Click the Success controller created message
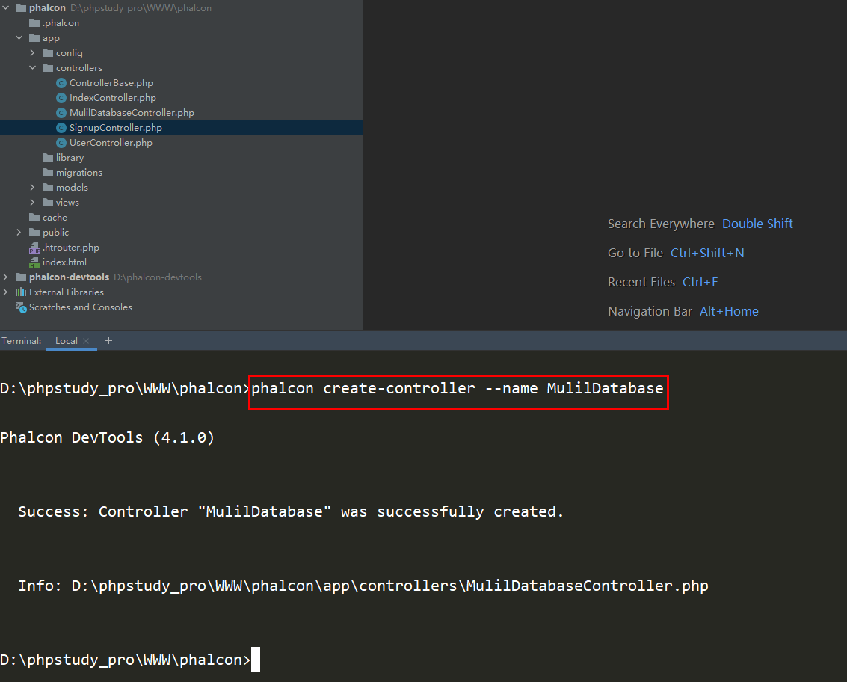This screenshot has height=682, width=847. coord(291,512)
